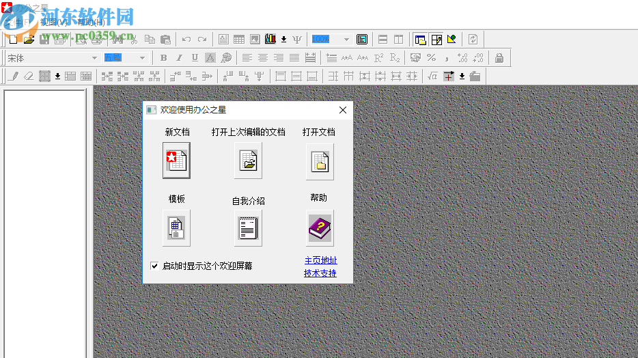Create a new document from the toolbar
638x358 pixels.
point(13,40)
